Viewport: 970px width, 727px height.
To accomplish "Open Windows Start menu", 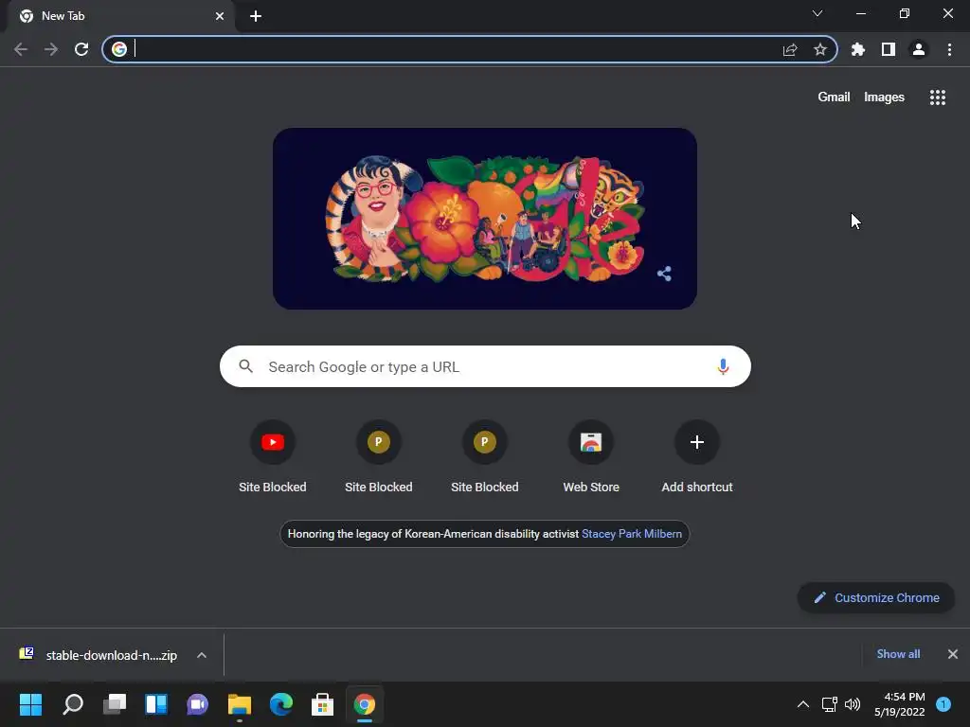I will click(x=31, y=704).
